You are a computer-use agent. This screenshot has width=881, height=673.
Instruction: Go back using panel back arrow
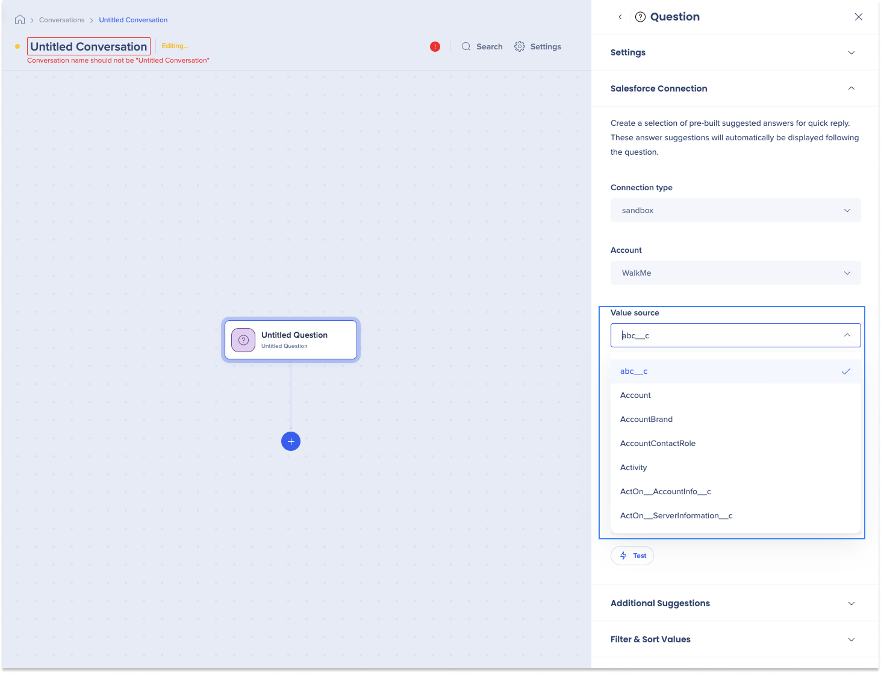(x=620, y=17)
